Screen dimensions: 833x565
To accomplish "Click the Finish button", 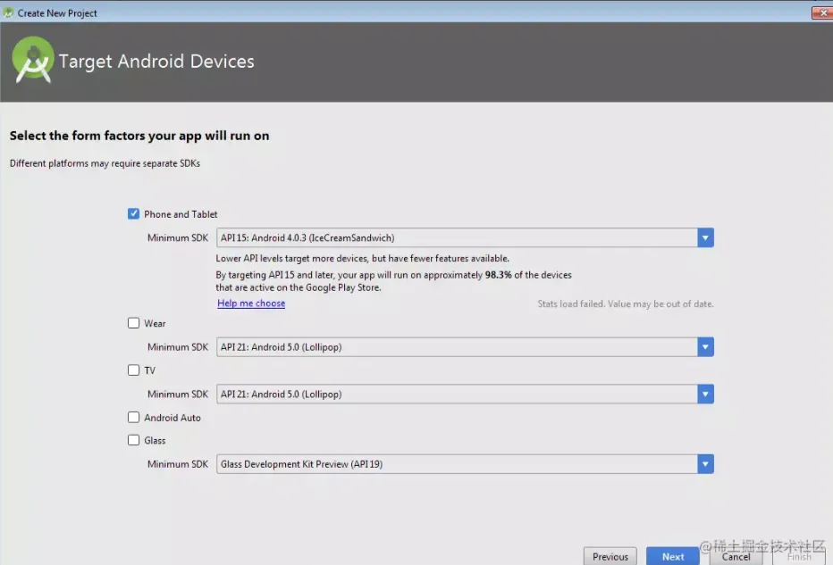I will (x=798, y=557).
